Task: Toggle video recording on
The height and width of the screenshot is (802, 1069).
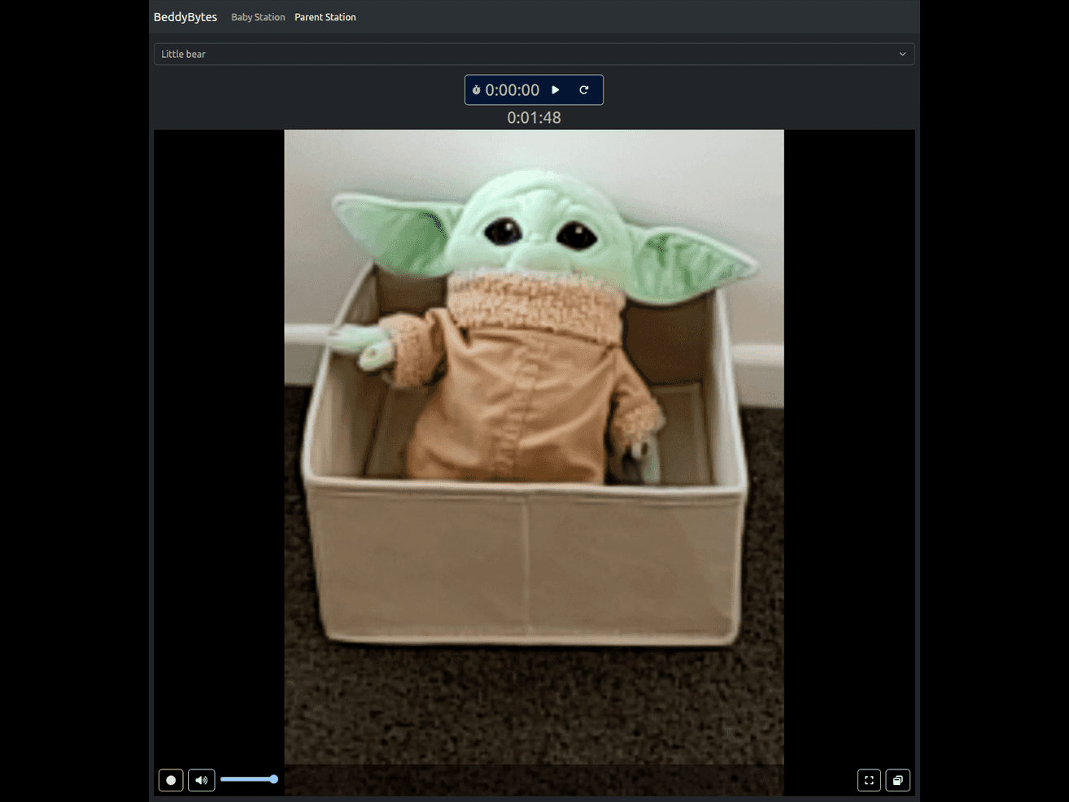Action: [x=171, y=780]
